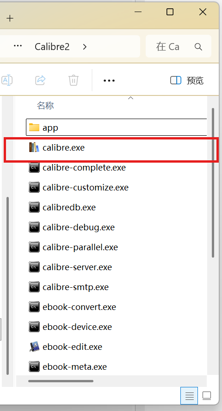This screenshot has width=222, height=411.
Task: Select the calibre-smtp.exe icon
Action: [x=34, y=287]
